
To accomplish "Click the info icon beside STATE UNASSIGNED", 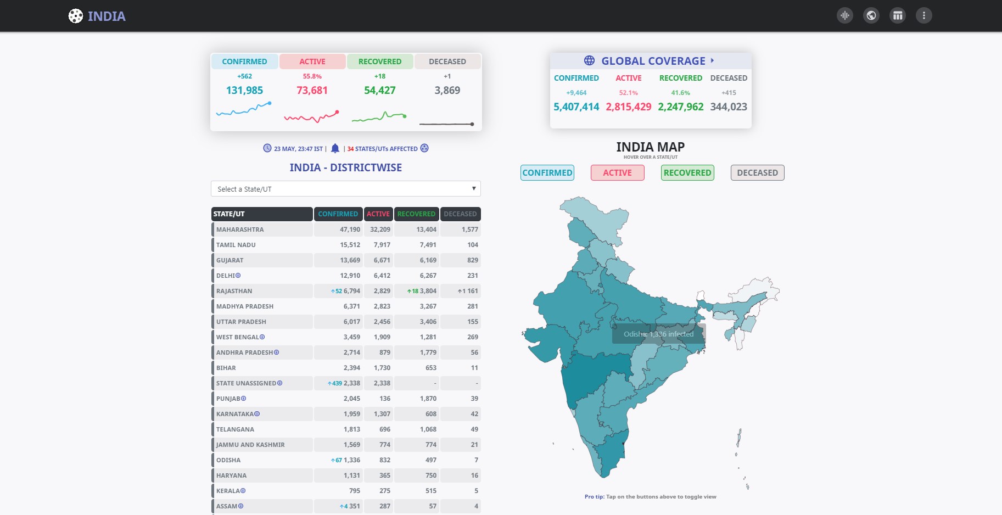I will click(280, 383).
